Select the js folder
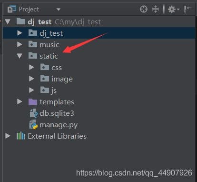 [x=54, y=91]
